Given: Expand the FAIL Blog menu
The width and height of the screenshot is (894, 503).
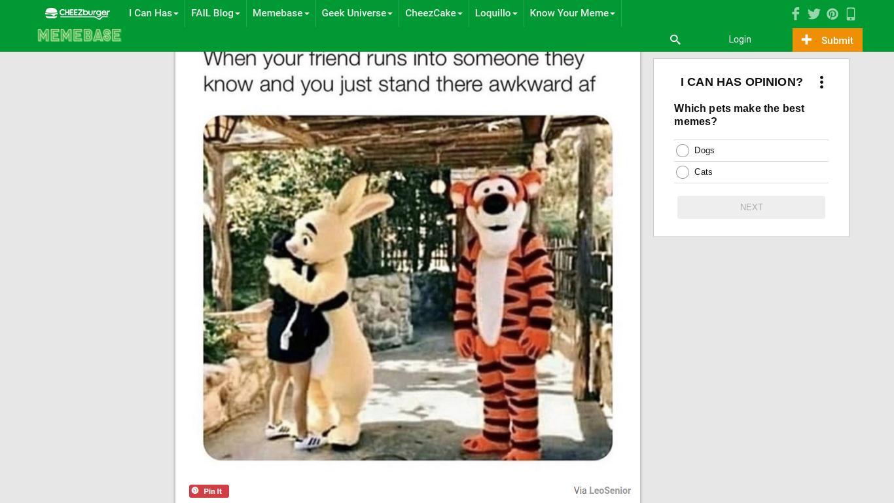Looking at the screenshot, I should 215,13.
